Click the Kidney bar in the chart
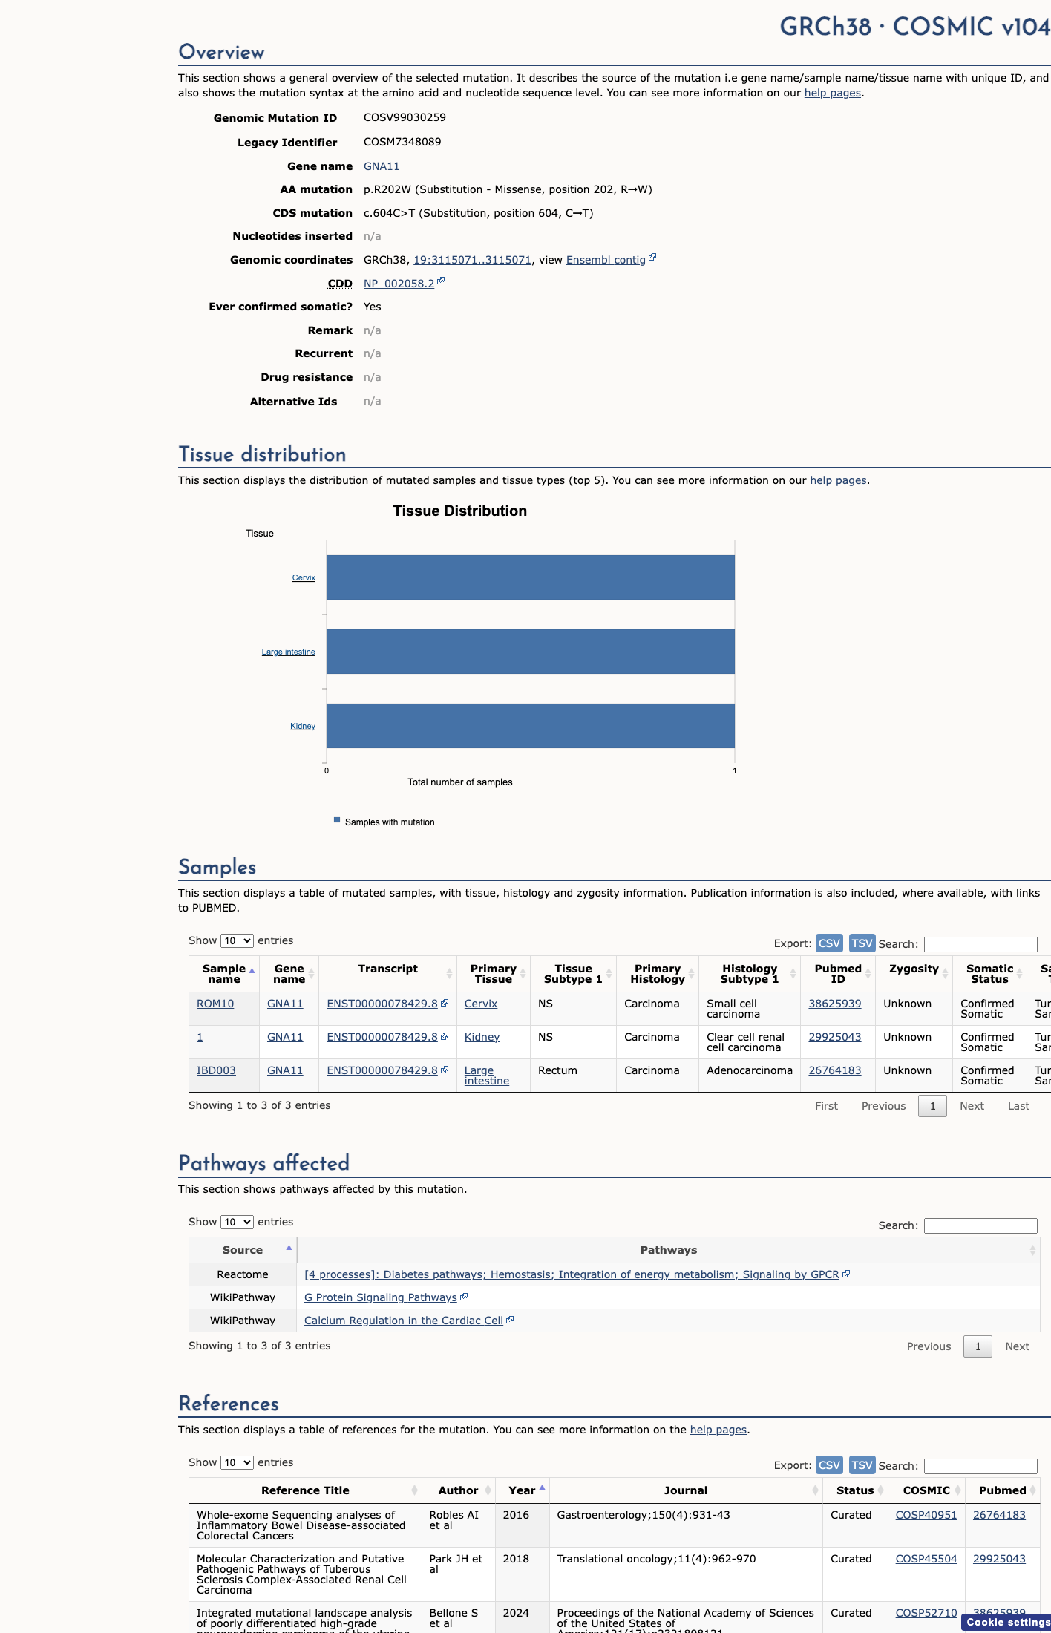The width and height of the screenshot is (1051, 1633). click(x=531, y=726)
